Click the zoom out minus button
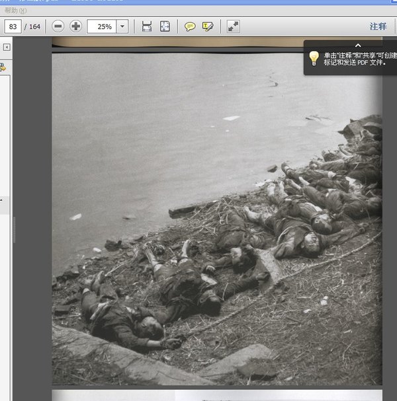Screen dimensions: 397x401 pos(58,26)
